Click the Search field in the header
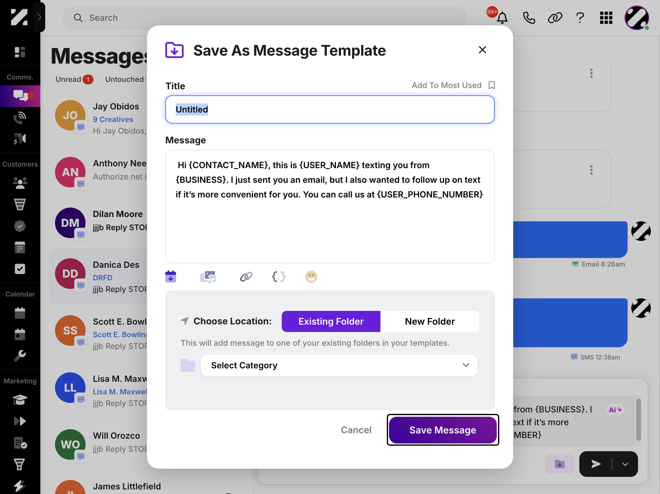 tap(264, 18)
